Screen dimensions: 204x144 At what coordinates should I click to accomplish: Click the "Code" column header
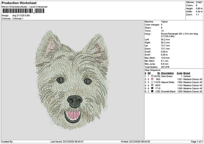click(x=180, y=73)
